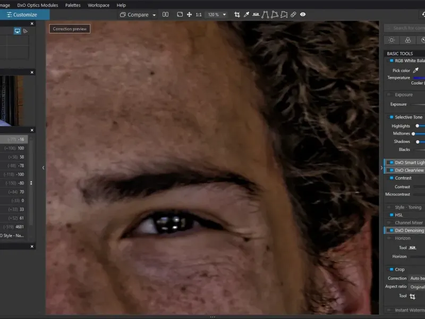Set zoom to 1:1
Screen dimensions: 425x319
tap(199, 15)
